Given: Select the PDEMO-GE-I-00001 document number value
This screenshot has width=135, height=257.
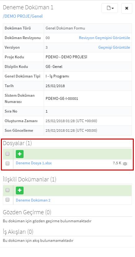Looking at the screenshot, I should pos(62,99).
